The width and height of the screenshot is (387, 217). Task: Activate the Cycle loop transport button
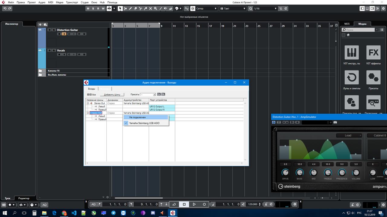(174, 204)
